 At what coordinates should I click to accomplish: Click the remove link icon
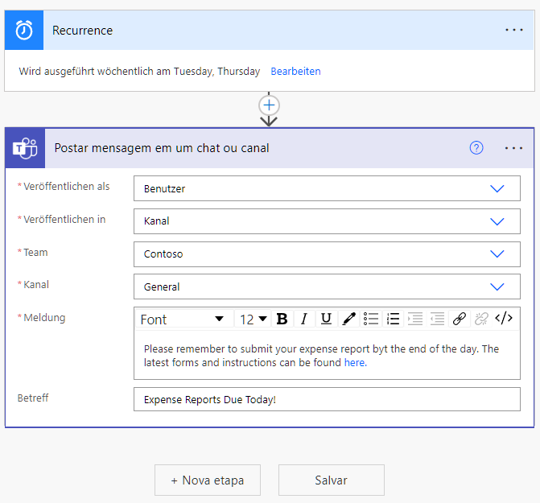481,319
